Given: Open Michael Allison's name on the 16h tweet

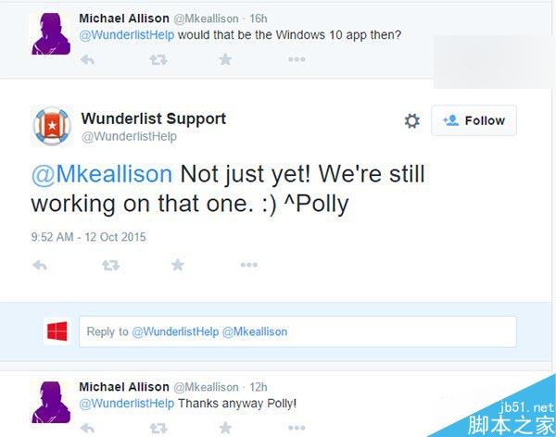Looking at the screenshot, I should pyautogui.click(x=124, y=18).
